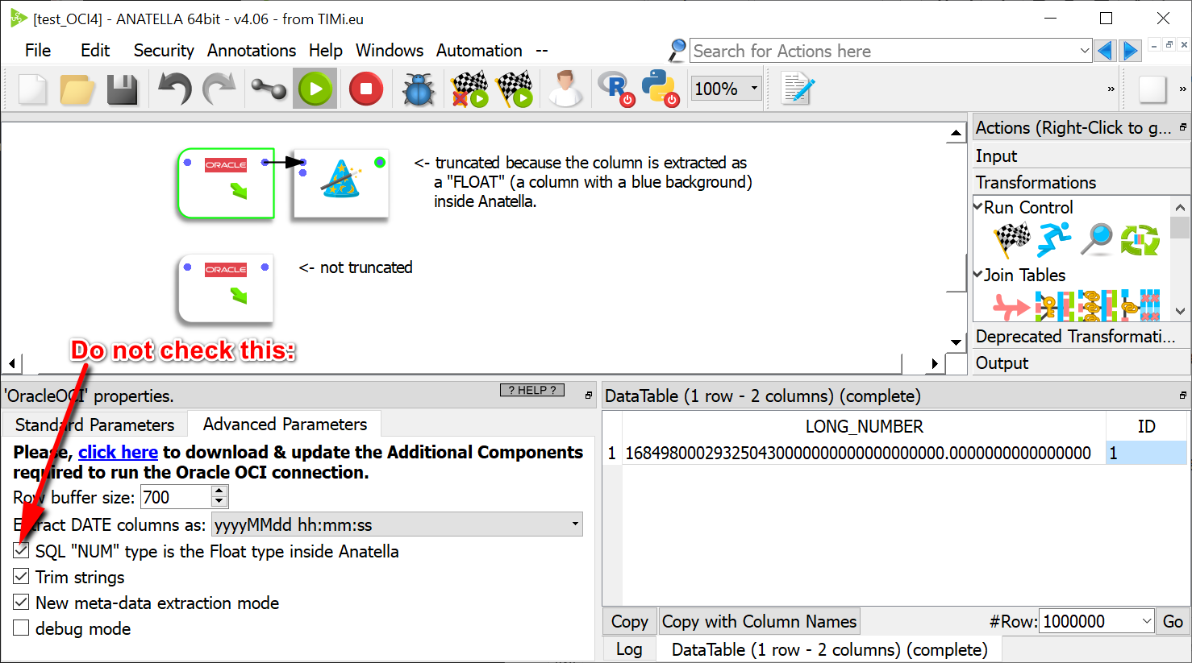Open the Automation menu

(x=479, y=51)
